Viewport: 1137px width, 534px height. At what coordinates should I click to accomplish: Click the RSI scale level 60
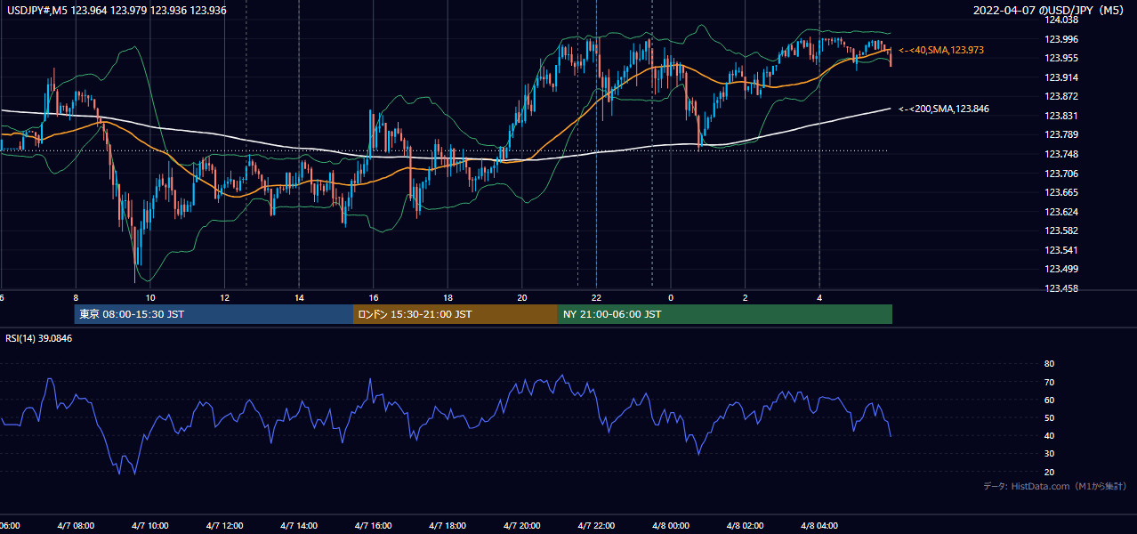point(1049,400)
